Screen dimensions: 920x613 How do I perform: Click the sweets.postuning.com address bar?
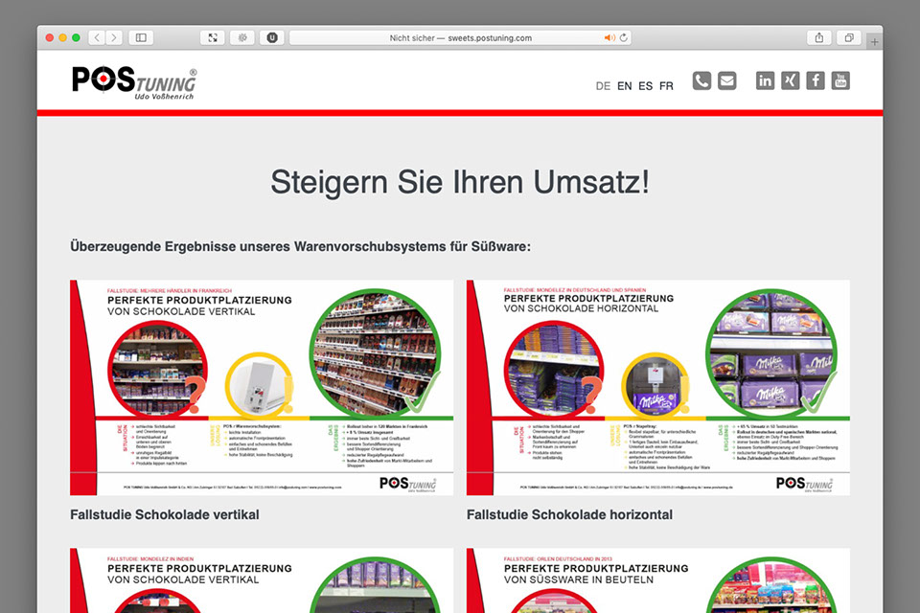click(460, 37)
